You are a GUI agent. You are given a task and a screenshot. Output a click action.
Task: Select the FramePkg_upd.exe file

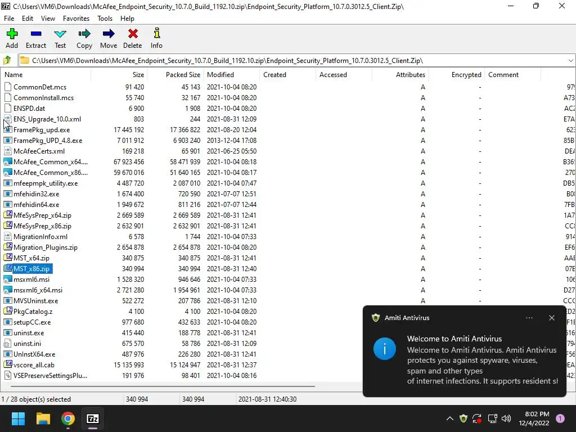[42, 130]
